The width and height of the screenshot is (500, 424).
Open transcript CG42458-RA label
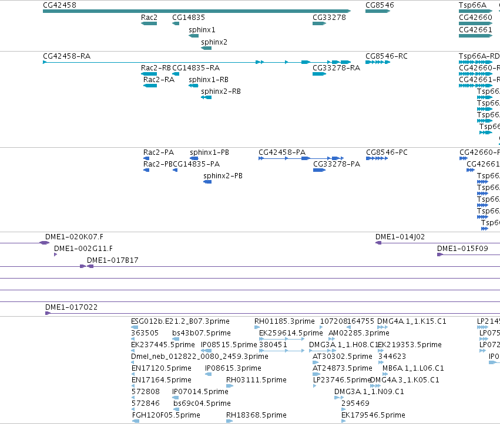point(66,56)
